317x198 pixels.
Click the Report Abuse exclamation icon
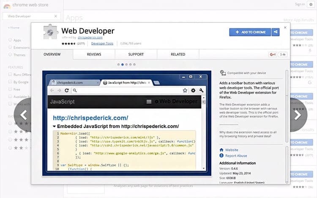click(221, 155)
